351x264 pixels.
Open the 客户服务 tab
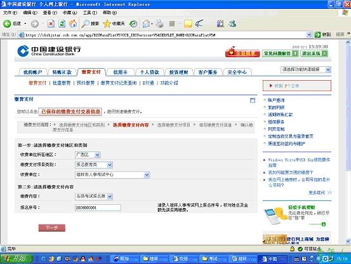click(x=208, y=73)
